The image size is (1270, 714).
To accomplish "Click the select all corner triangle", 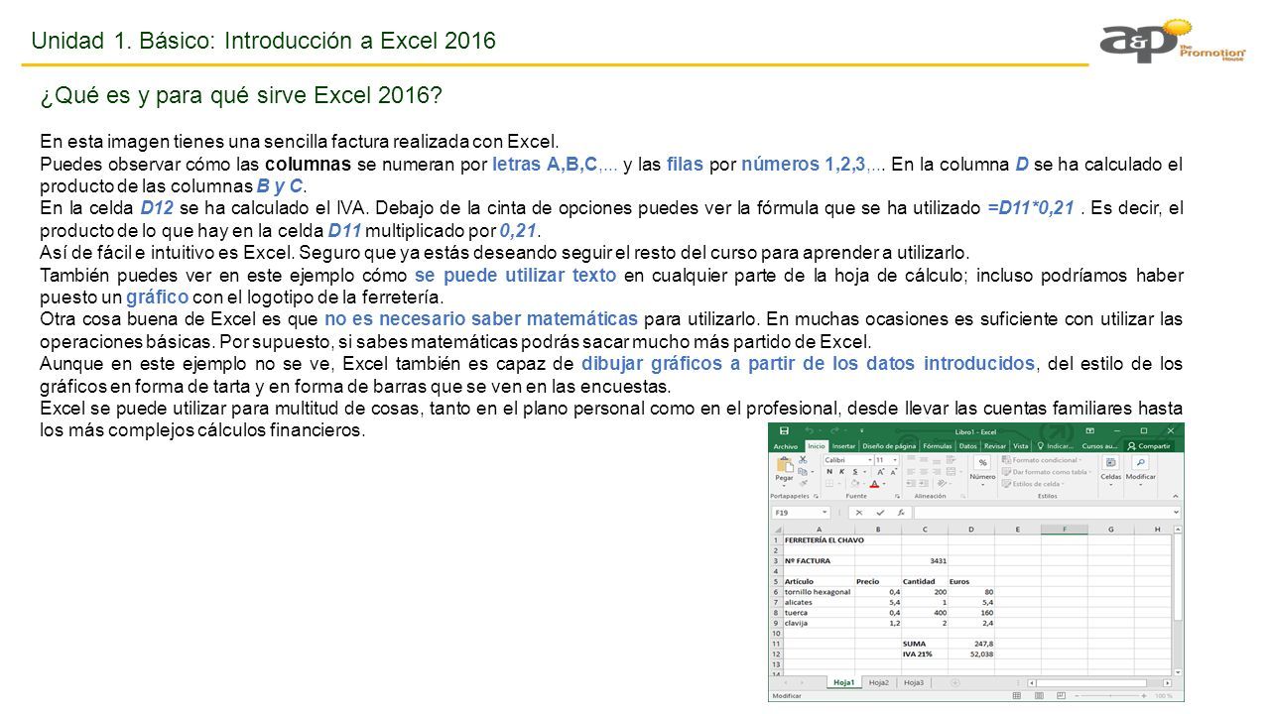I will pyautogui.click(x=777, y=530).
